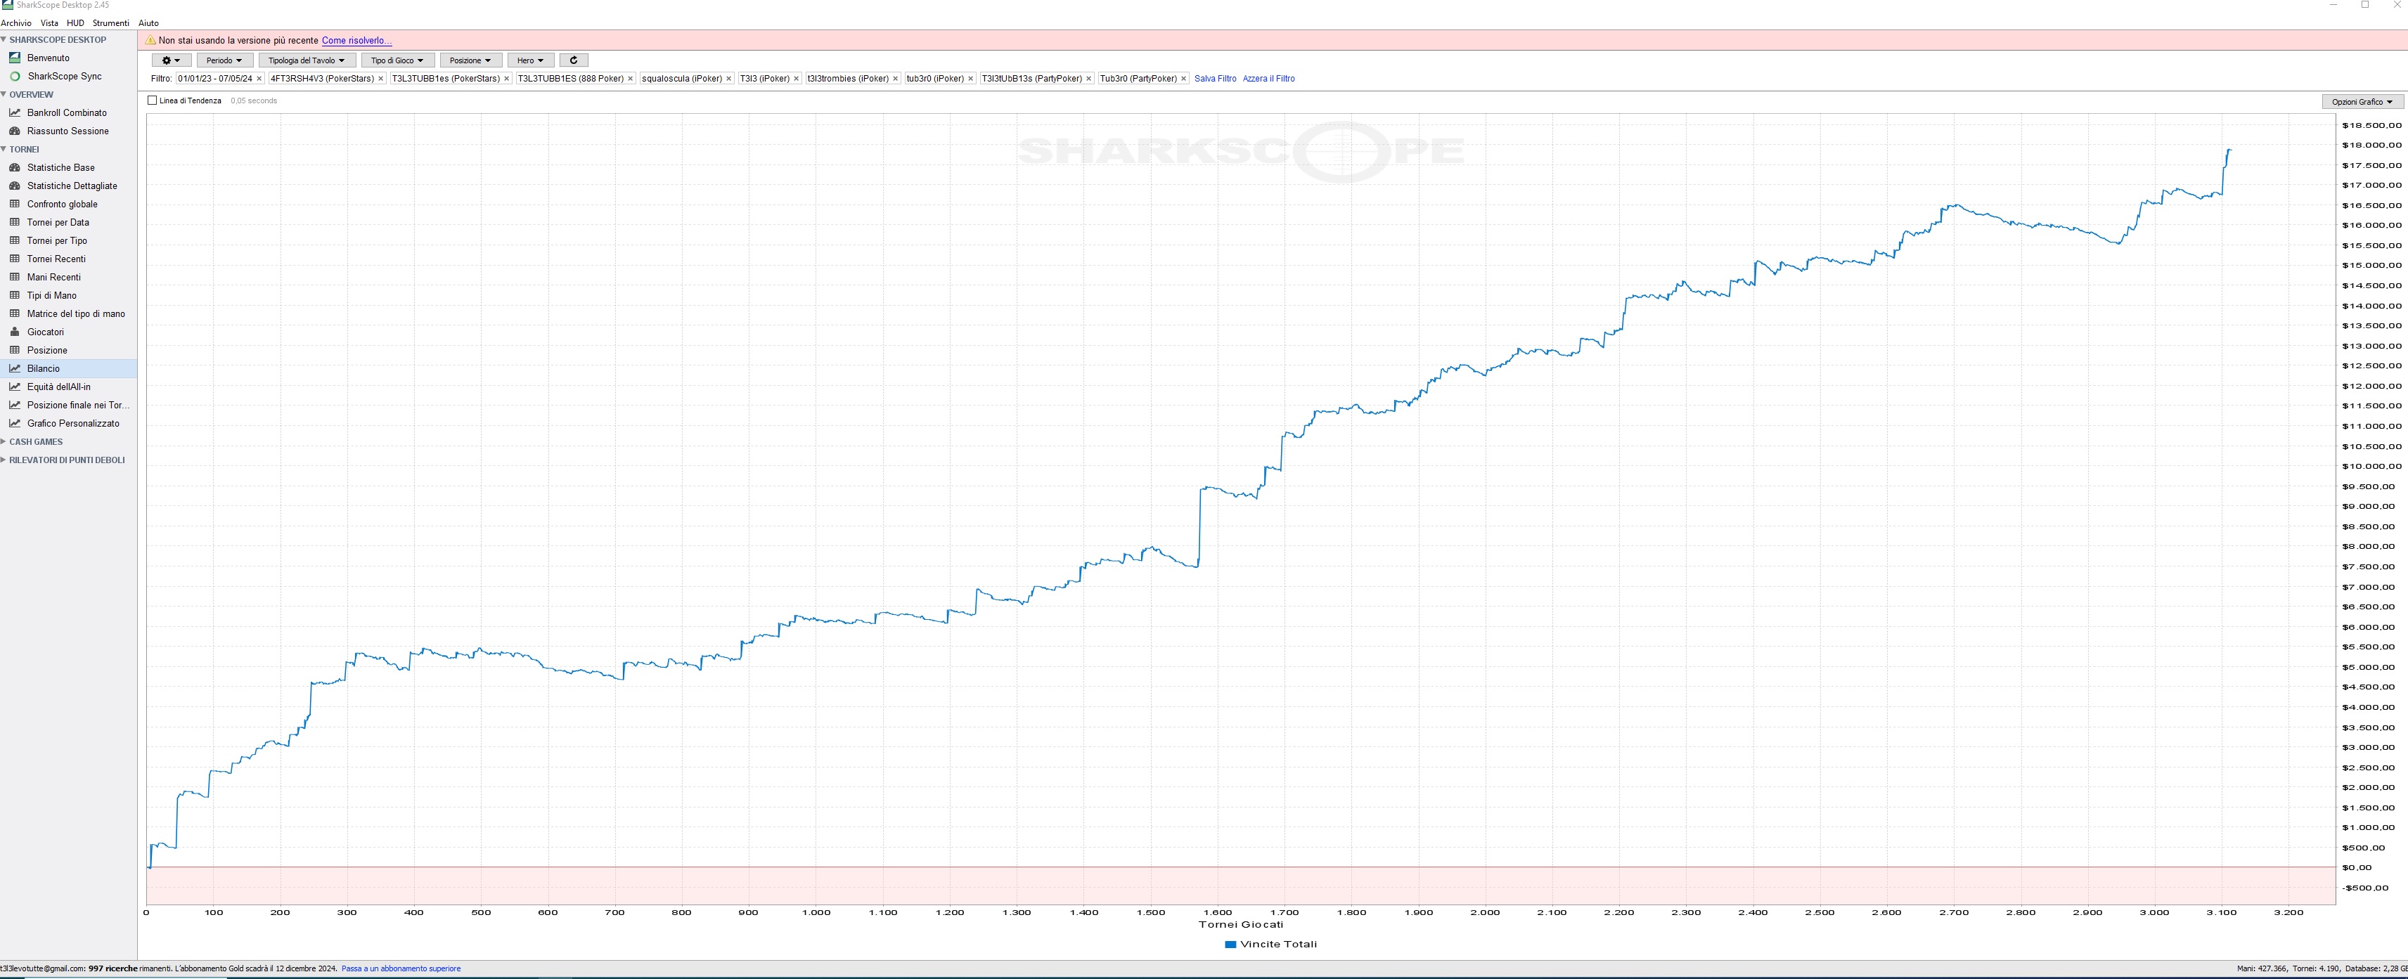Expand the CASH GAMES section
This screenshot has height=979, width=2408.
click(x=36, y=442)
